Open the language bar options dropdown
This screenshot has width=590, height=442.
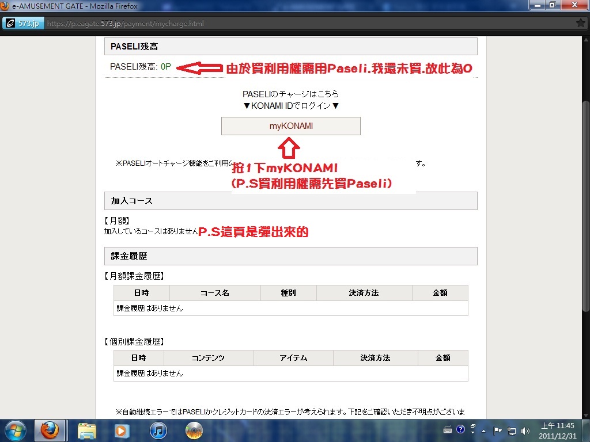pos(472,430)
